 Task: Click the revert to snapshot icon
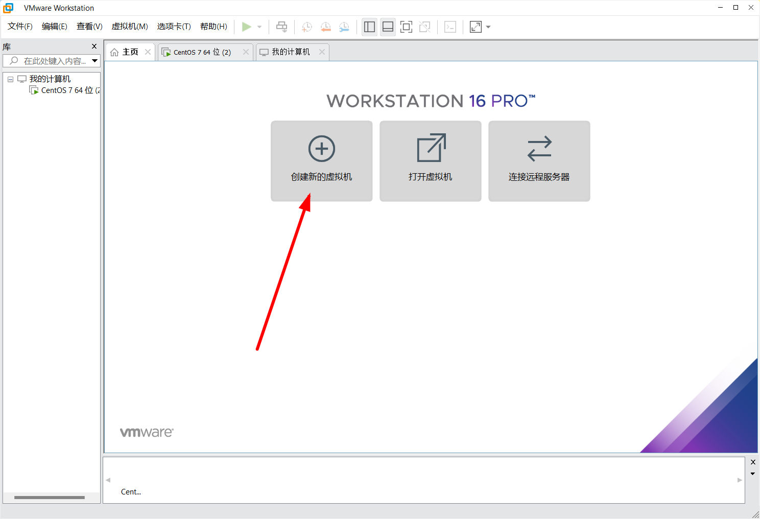coord(326,27)
